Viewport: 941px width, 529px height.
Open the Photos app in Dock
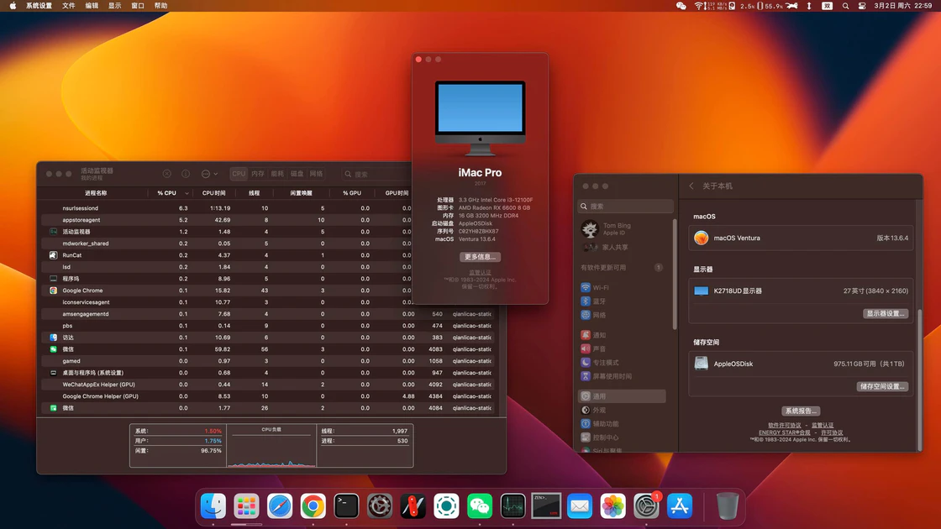click(x=612, y=506)
